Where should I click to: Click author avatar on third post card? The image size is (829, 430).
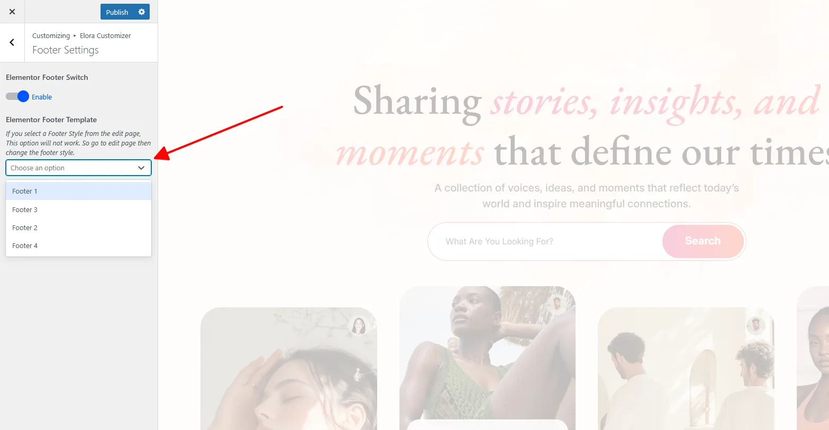coord(756,325)
